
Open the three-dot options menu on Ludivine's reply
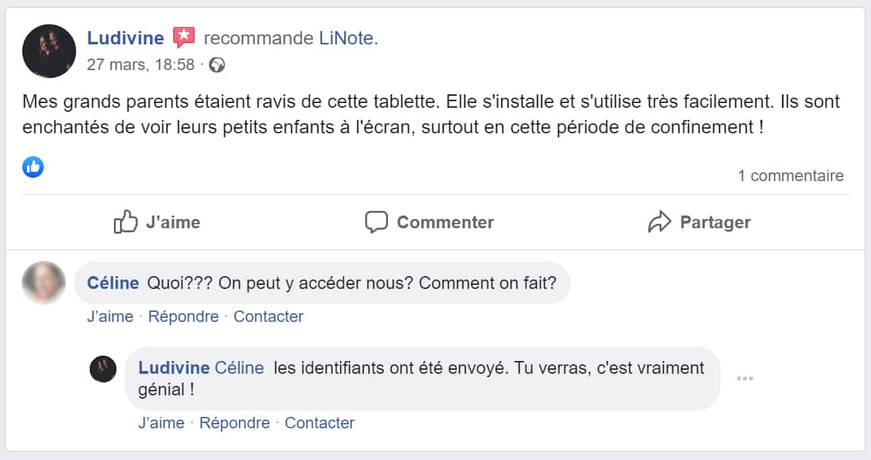pyautogui.click(x=745, y=379)
